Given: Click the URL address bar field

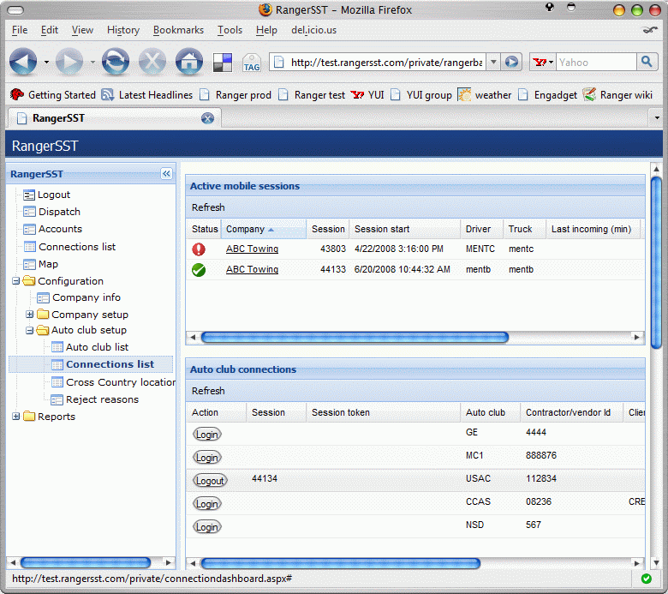Looking at the screenshot, I should pyautogui.click(x=385, y=63).
